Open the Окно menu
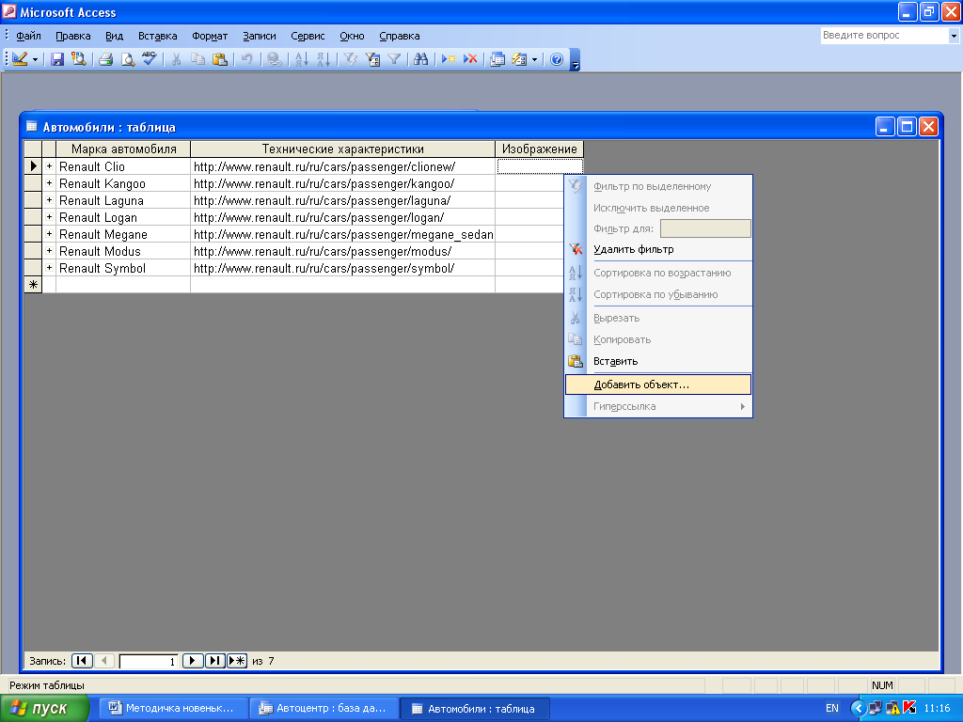This screenshot has height=722, width=963. [x=352, y=36]
